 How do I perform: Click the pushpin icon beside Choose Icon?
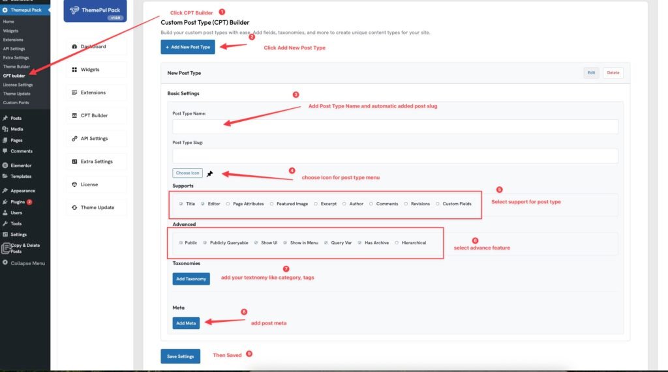[x=209, y=173]
